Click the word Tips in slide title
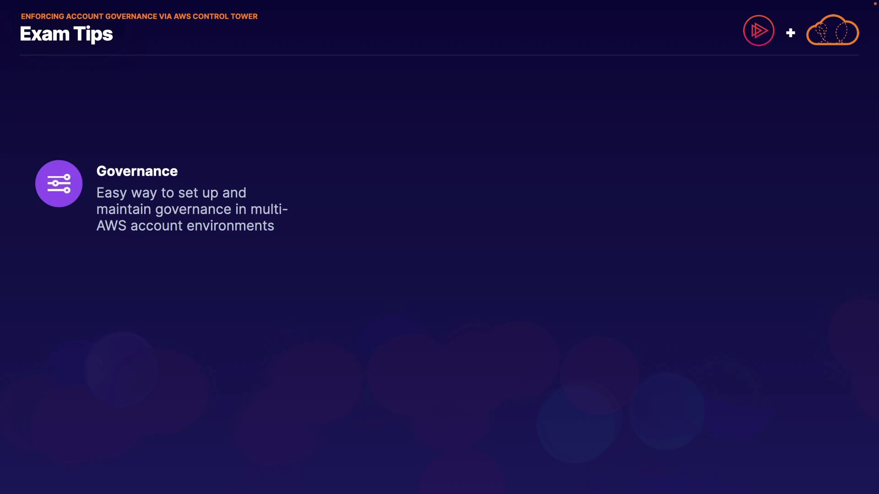879x494 pixels. [x=93, y=34]
